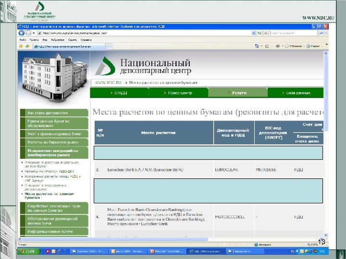Click the Windows пуск Start button
Screen dimensions: 346x259
point(29,251)
